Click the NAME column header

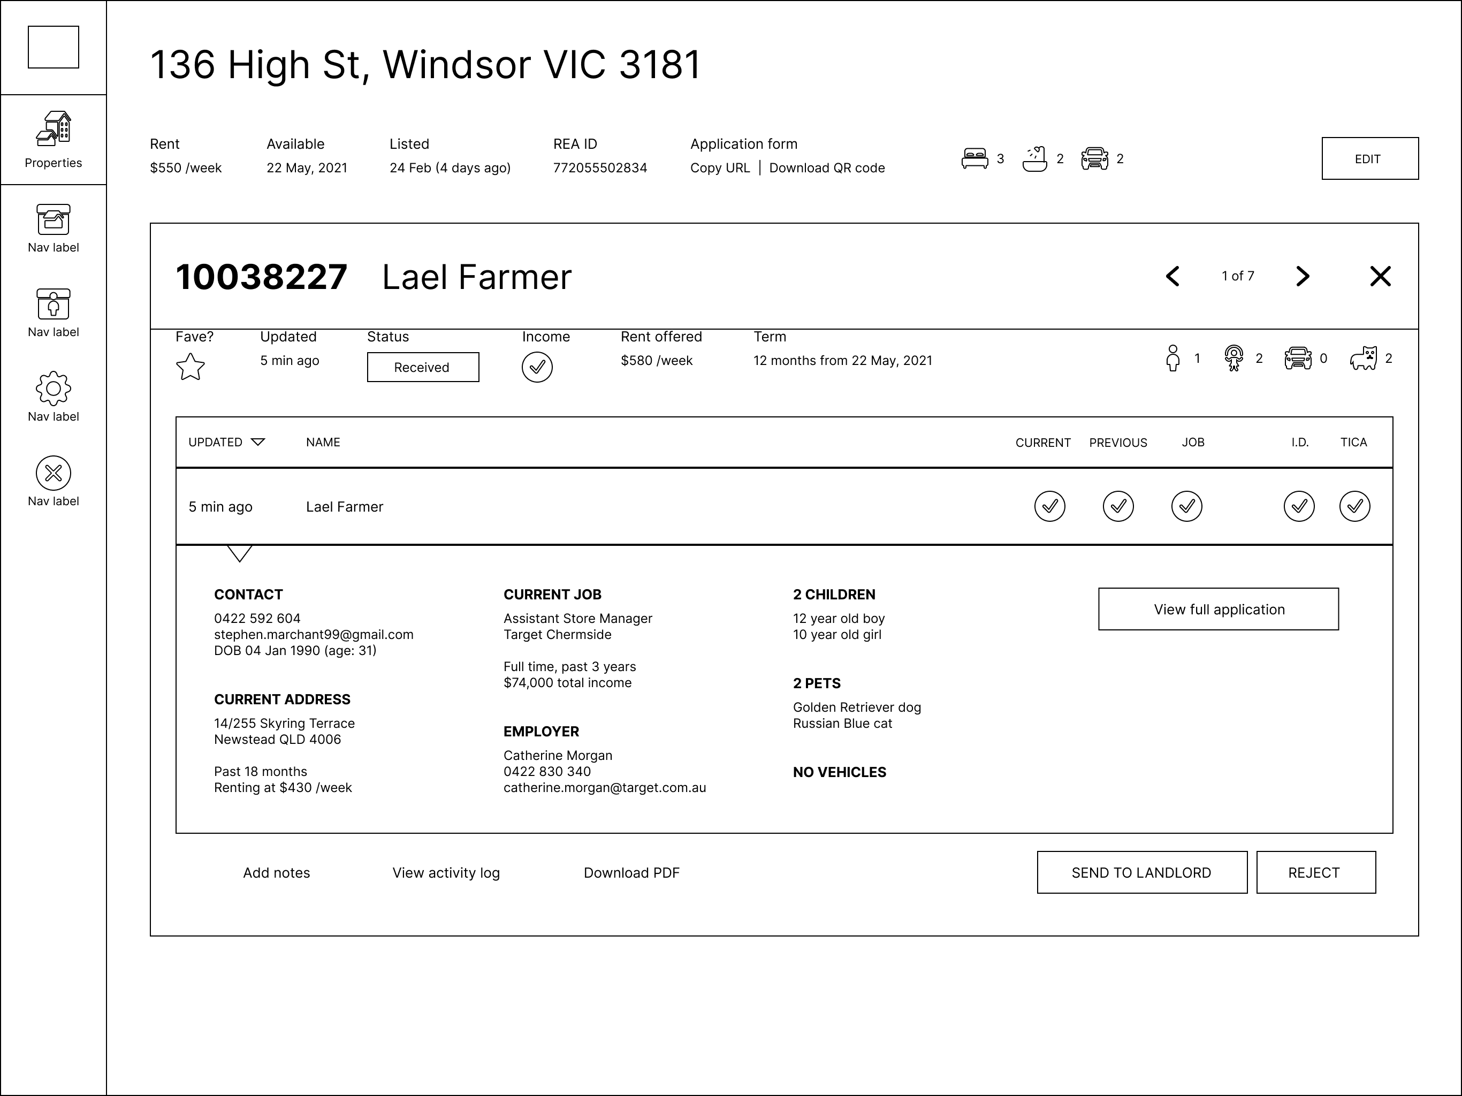coord(323,442)
